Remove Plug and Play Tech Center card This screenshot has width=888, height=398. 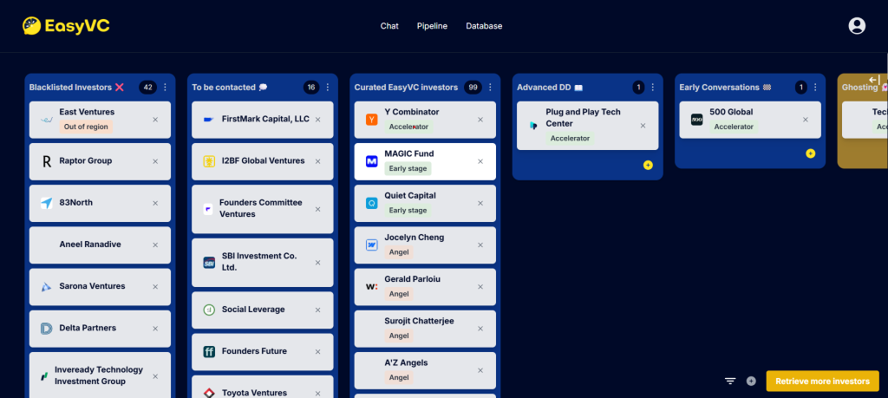[643, 125]
